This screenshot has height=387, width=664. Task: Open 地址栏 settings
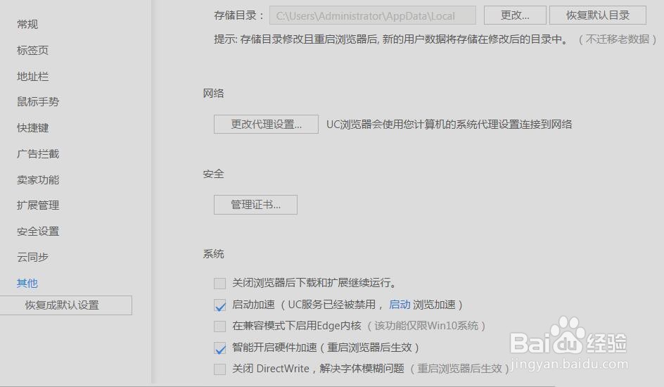tap(32, 76)
